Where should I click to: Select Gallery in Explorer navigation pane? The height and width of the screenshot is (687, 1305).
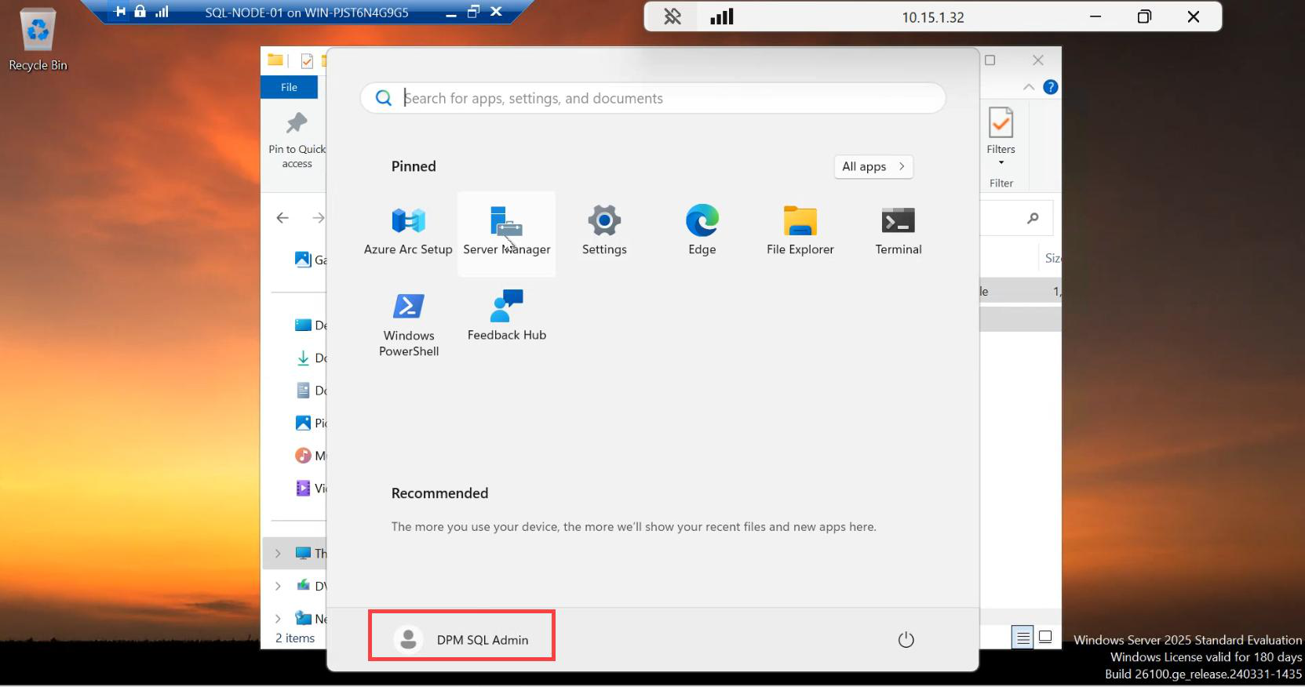[311, 260]
